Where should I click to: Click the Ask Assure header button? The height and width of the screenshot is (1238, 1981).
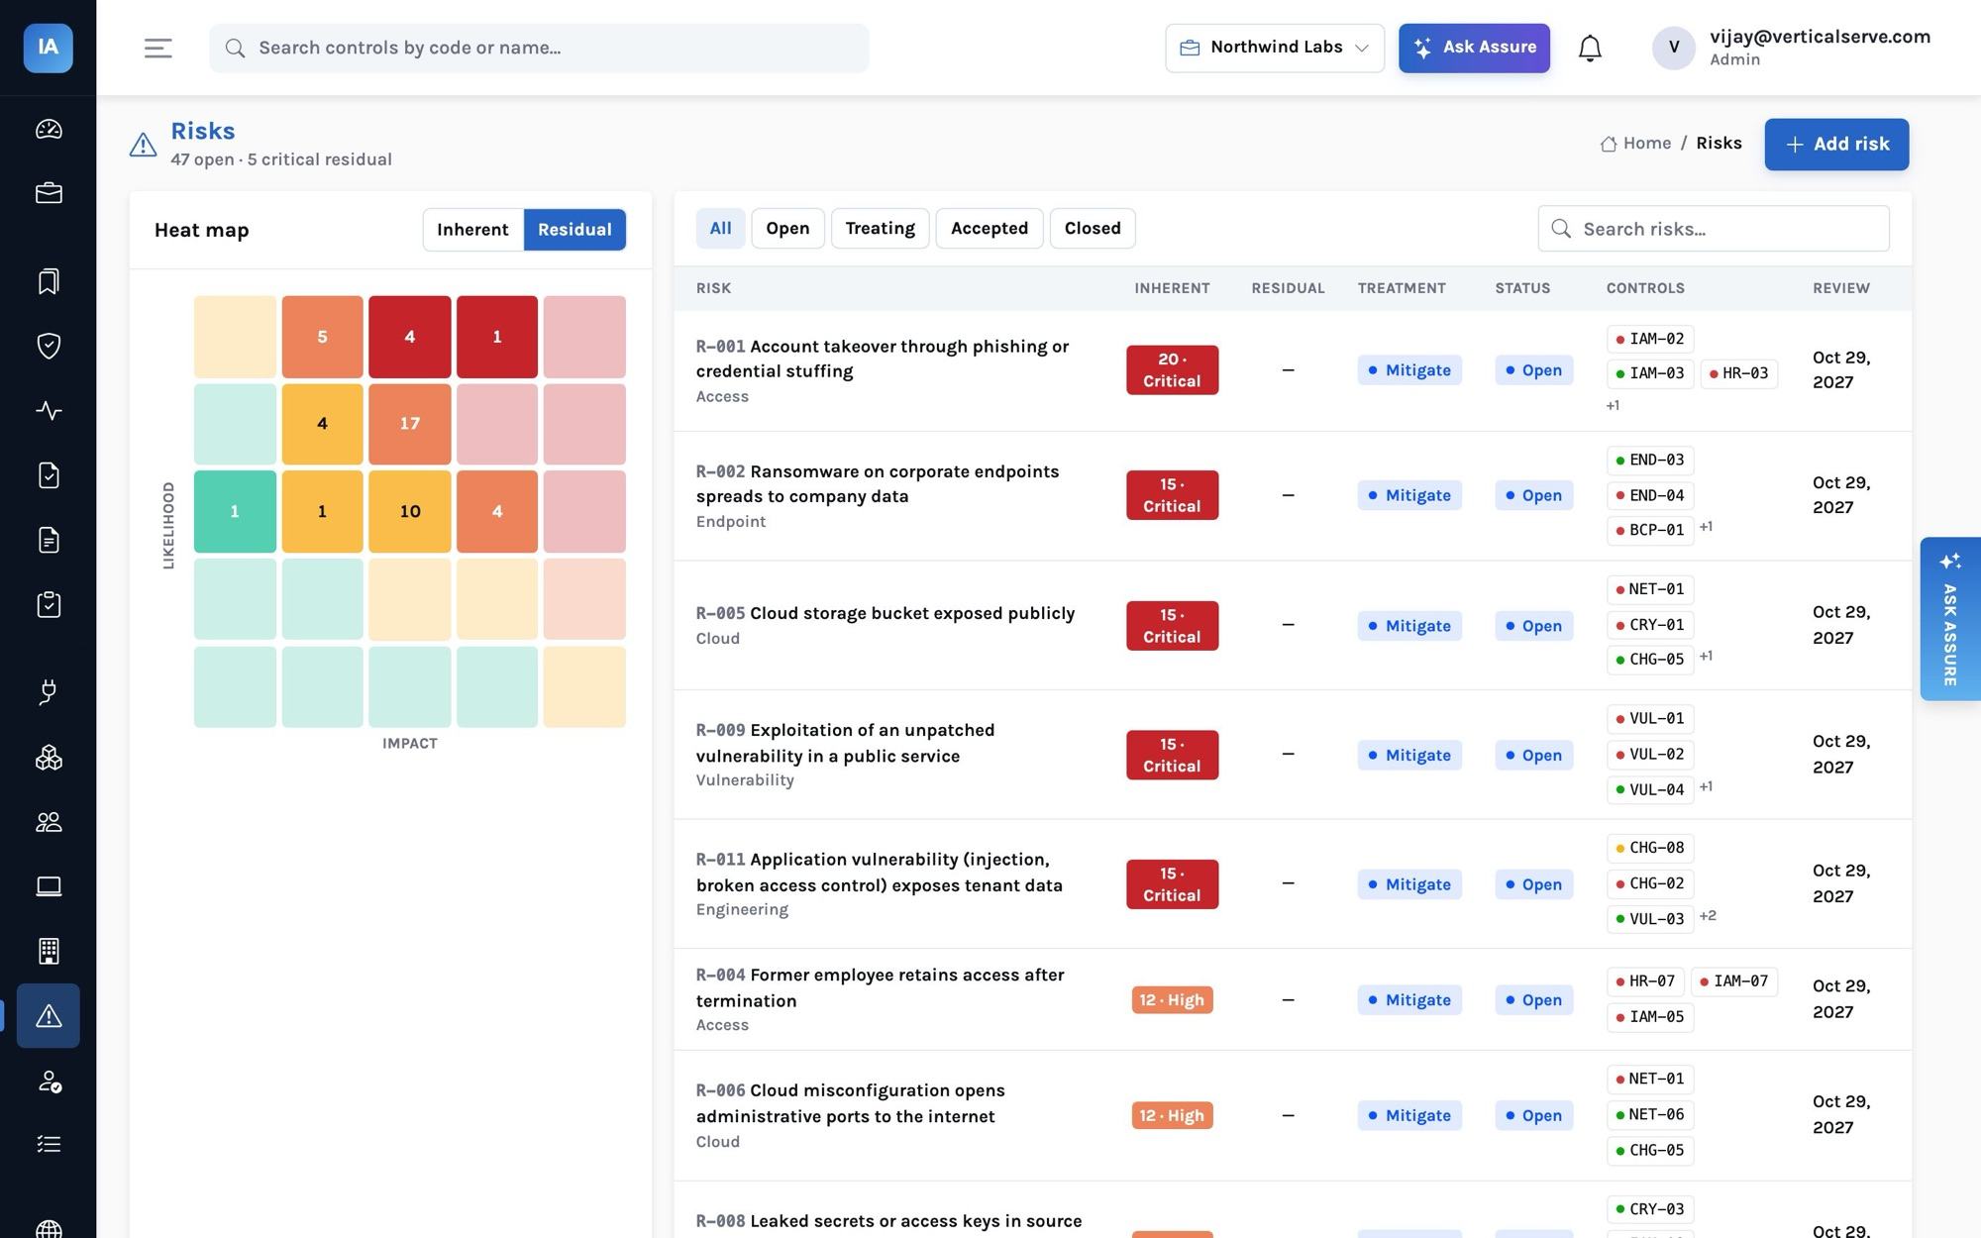point(1474,48)
